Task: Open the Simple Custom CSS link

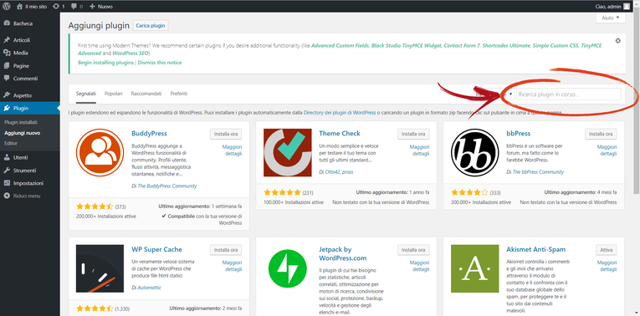Action: click(556, 46)
